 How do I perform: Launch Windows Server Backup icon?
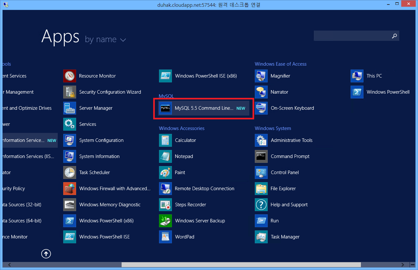(165, 221)
